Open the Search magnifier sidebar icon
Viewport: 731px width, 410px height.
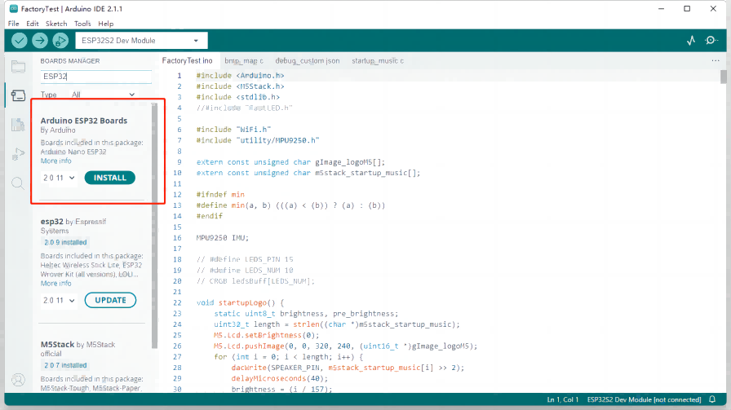point(18,183)
